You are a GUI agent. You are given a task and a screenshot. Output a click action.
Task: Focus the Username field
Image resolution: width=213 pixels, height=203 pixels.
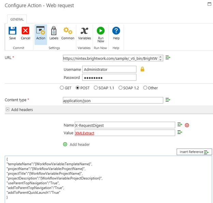[109, 69]
